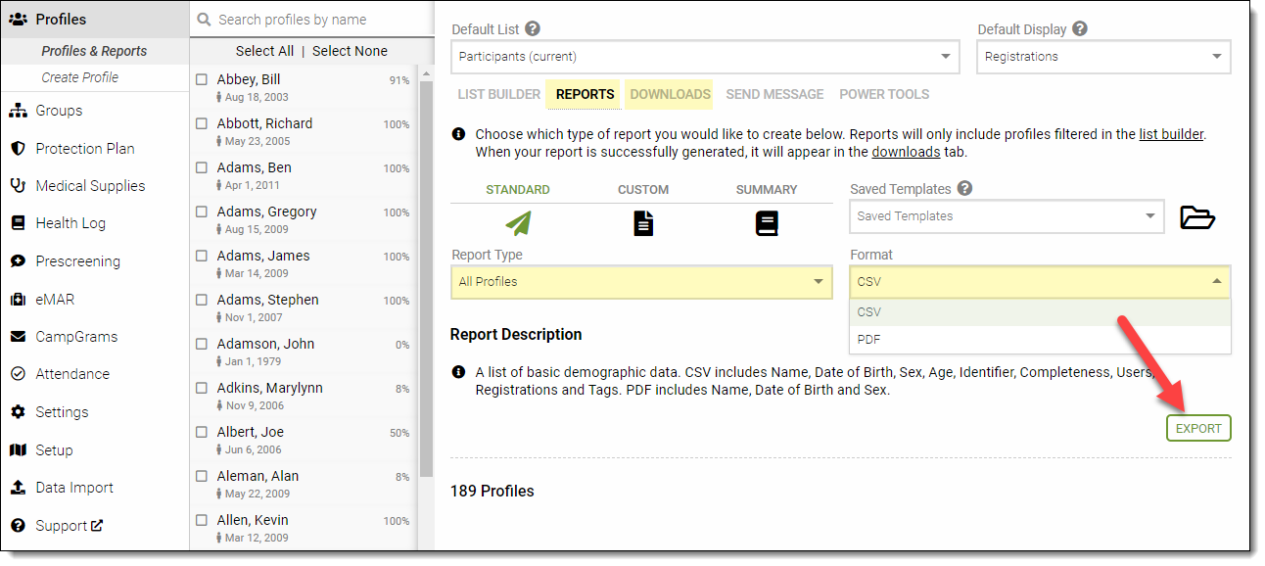This screenshot has width=1265, height=566.
Task: Click the Default List help question mark
Action: coord(531,28)
